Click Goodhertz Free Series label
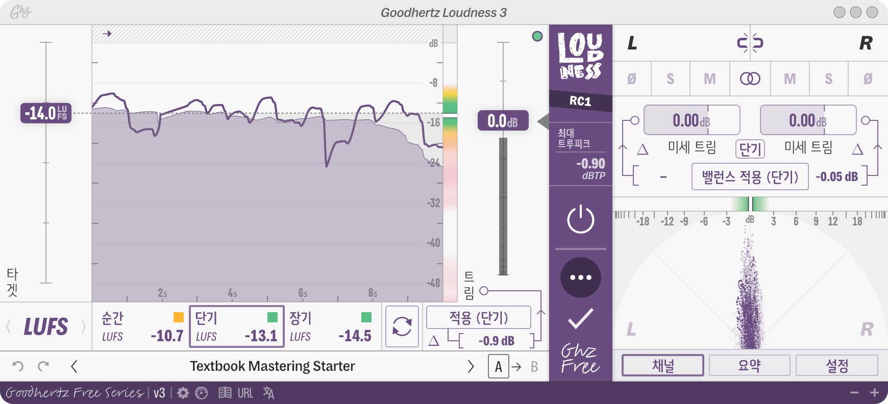Viewport: 888px width, 404px height. coord(75,392)
